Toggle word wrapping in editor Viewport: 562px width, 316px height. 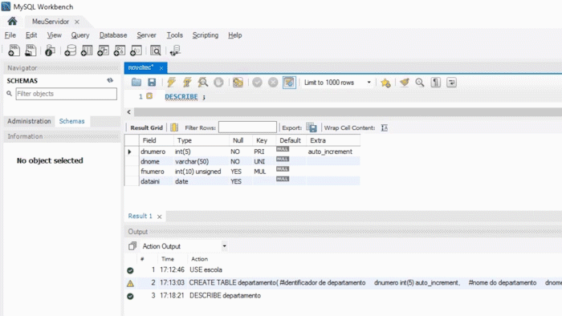(x=451, y=83)
